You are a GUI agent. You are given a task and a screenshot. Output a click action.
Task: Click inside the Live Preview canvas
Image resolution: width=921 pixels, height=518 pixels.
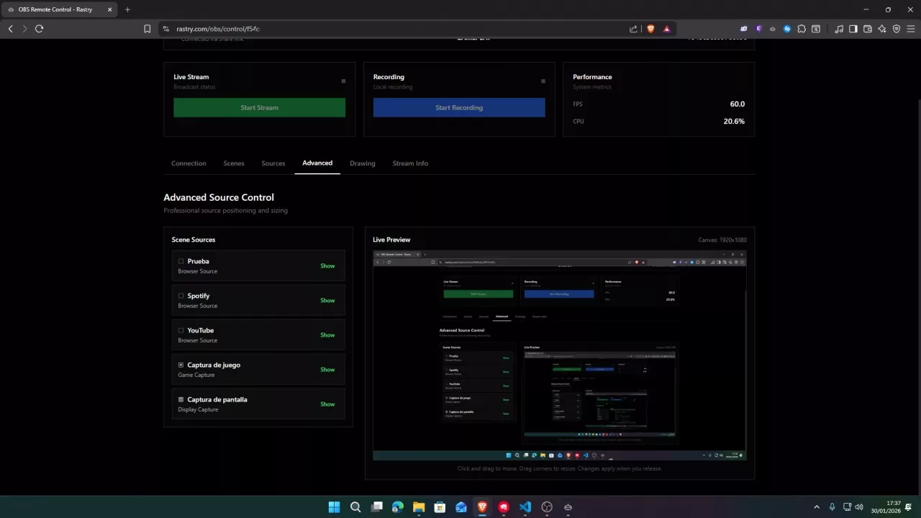pos(559,355)
